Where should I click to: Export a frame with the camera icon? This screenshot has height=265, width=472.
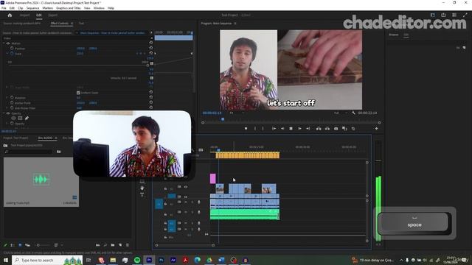pyautogui.click(x=336, y=129)
